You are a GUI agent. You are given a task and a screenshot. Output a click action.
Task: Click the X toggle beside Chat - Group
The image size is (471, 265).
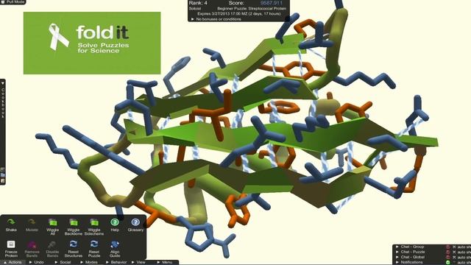(x=454, y=247)
